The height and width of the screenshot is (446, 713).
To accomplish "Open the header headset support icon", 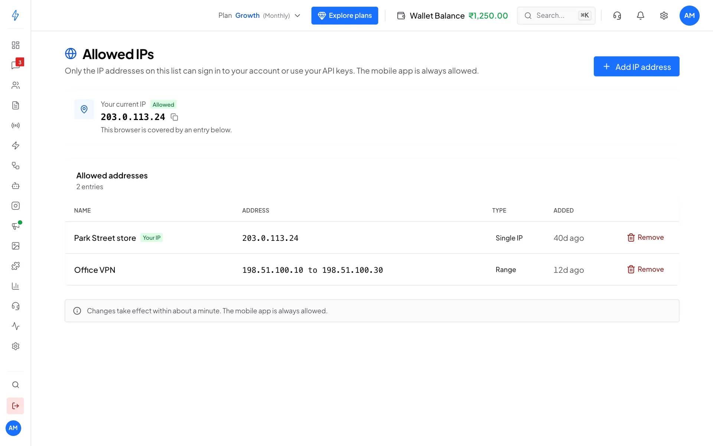I will 617,16.
